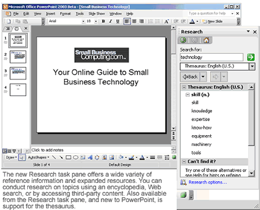
Task: Click the Paste icon in standard toolbar
Action: click(25, 21)
